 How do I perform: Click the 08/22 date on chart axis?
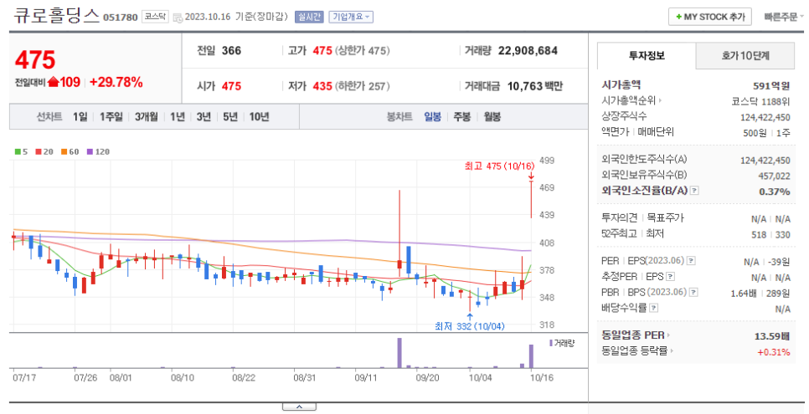click(244, 377)
